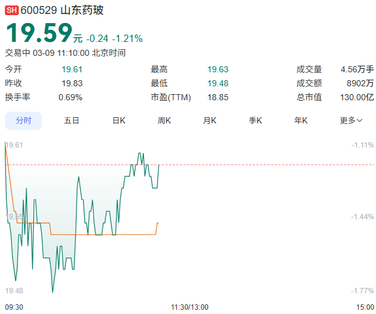This screenshot has height=314, width=376.
Task: Click the 总市值 value 130.00亿
Action: (357, 97)
